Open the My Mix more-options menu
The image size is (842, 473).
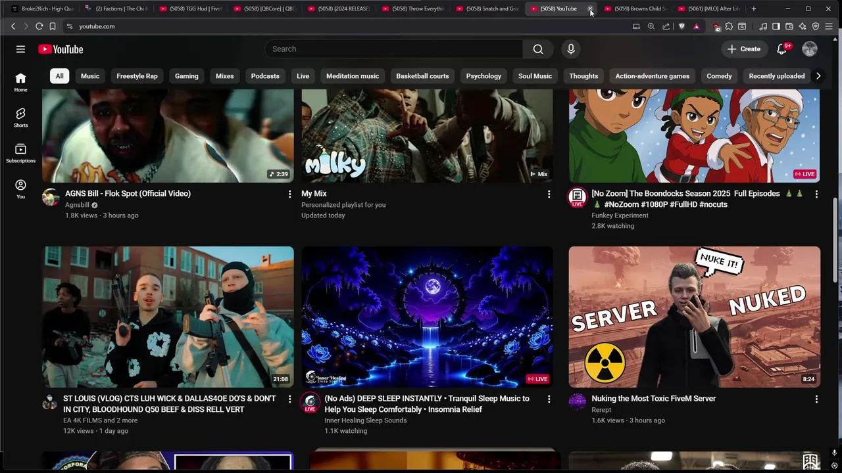(549, 194)
